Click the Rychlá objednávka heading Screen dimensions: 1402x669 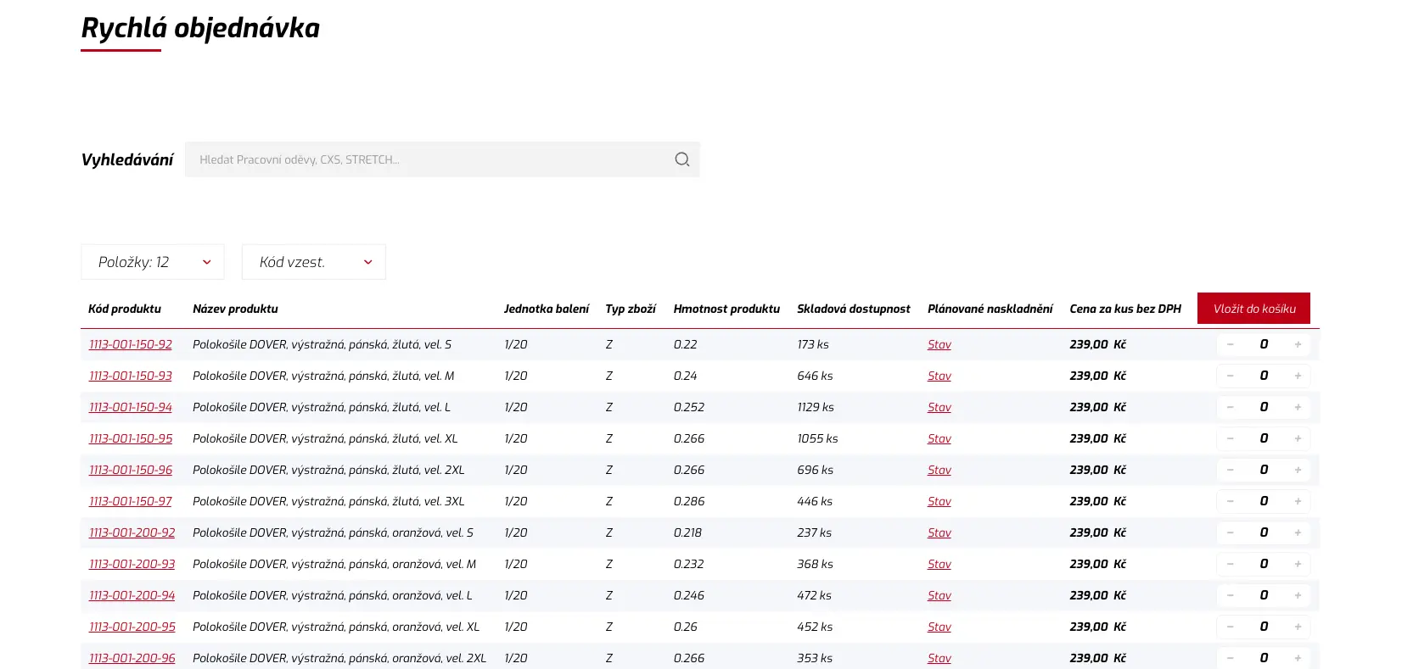(x=200, y=28)
